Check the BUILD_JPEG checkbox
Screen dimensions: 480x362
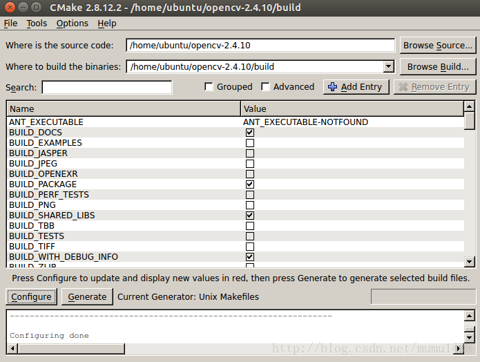coord(250,164)
